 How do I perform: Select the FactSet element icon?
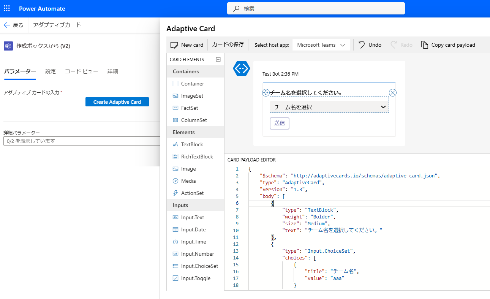[175, 108]
